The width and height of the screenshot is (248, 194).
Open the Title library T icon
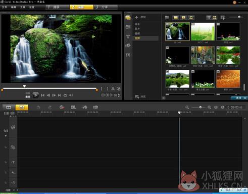pyautogui.click(x=128, y=36)
